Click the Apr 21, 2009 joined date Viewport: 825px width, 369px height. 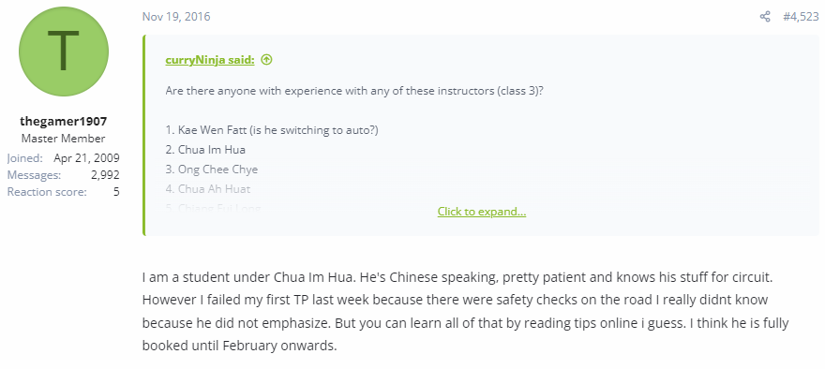[86, 158]
